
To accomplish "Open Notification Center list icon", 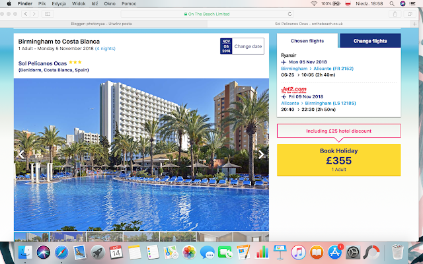I will click(412, 3).
